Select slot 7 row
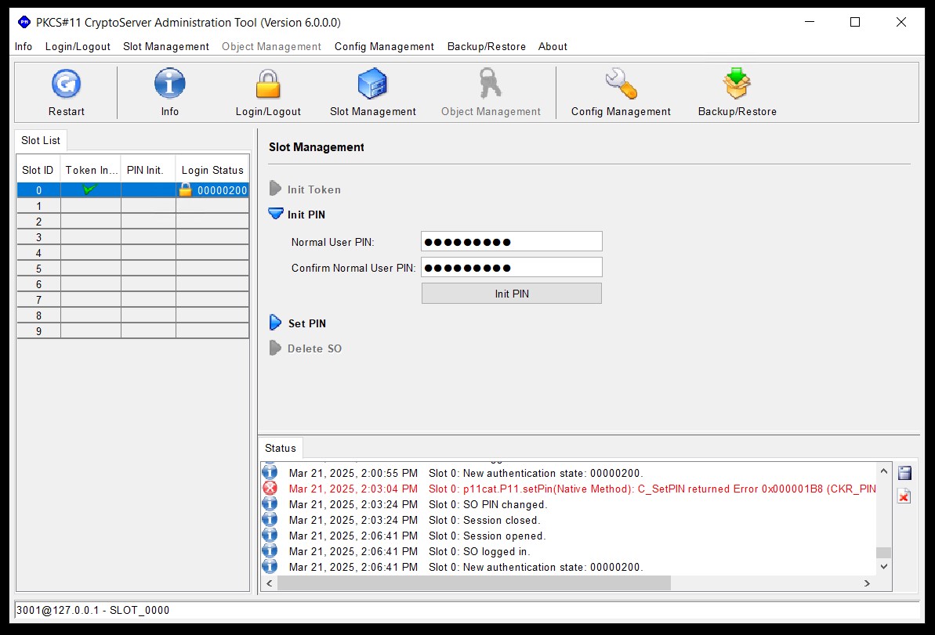The width and height of the screenshot is (935, 635). [x=133, y=300]
